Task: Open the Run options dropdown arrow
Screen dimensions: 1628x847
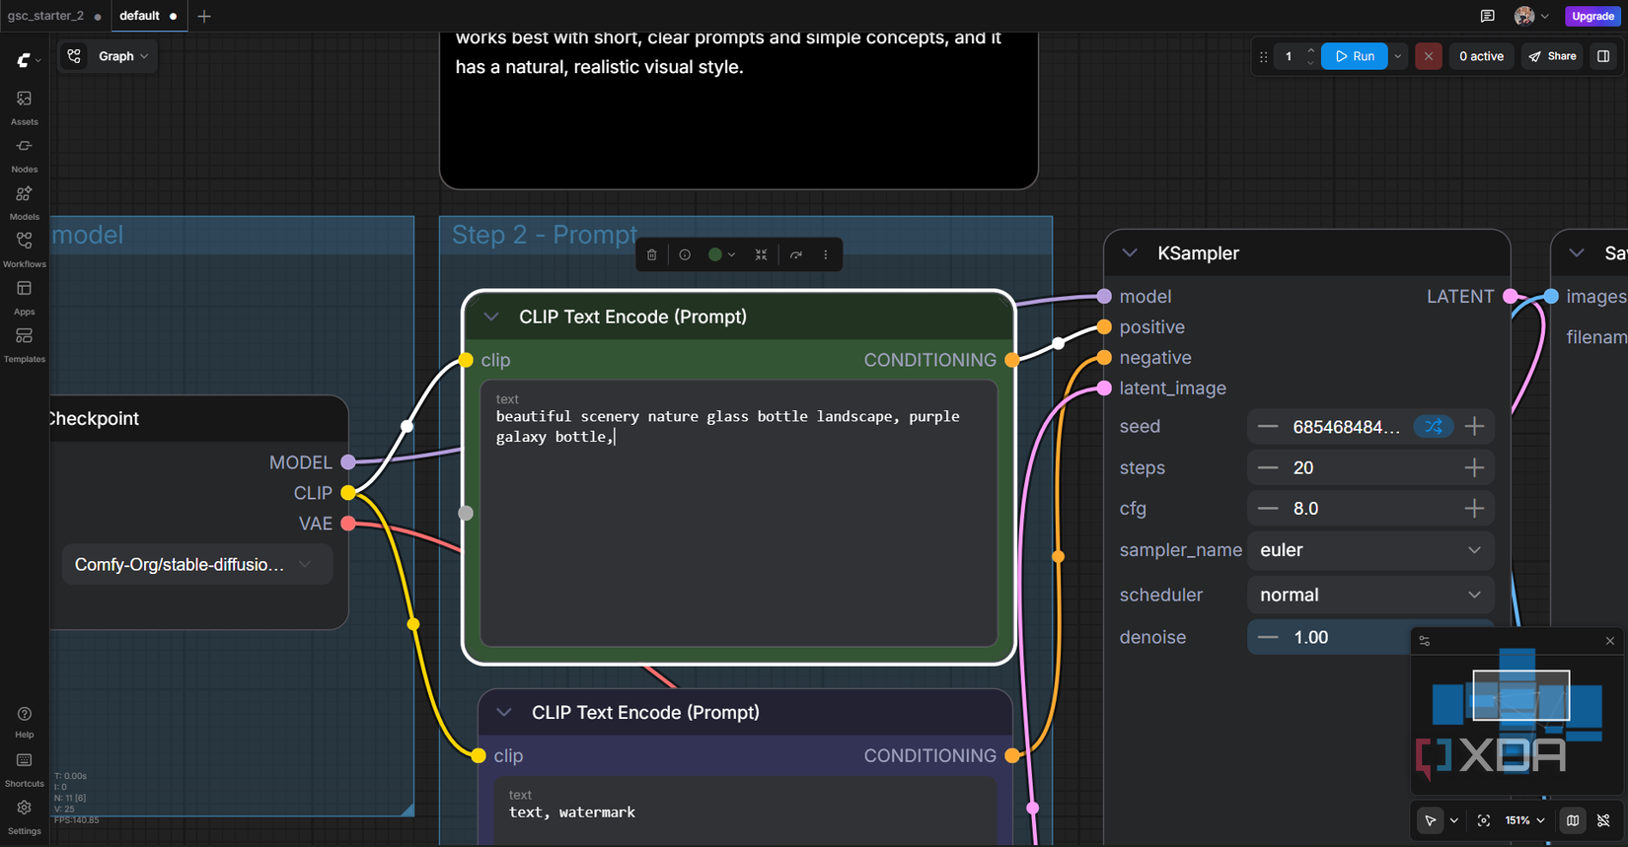Action: [1398, 56]
